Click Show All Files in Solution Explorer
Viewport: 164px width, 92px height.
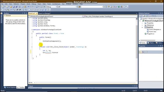pyautogui.click(x=144, y=16)
